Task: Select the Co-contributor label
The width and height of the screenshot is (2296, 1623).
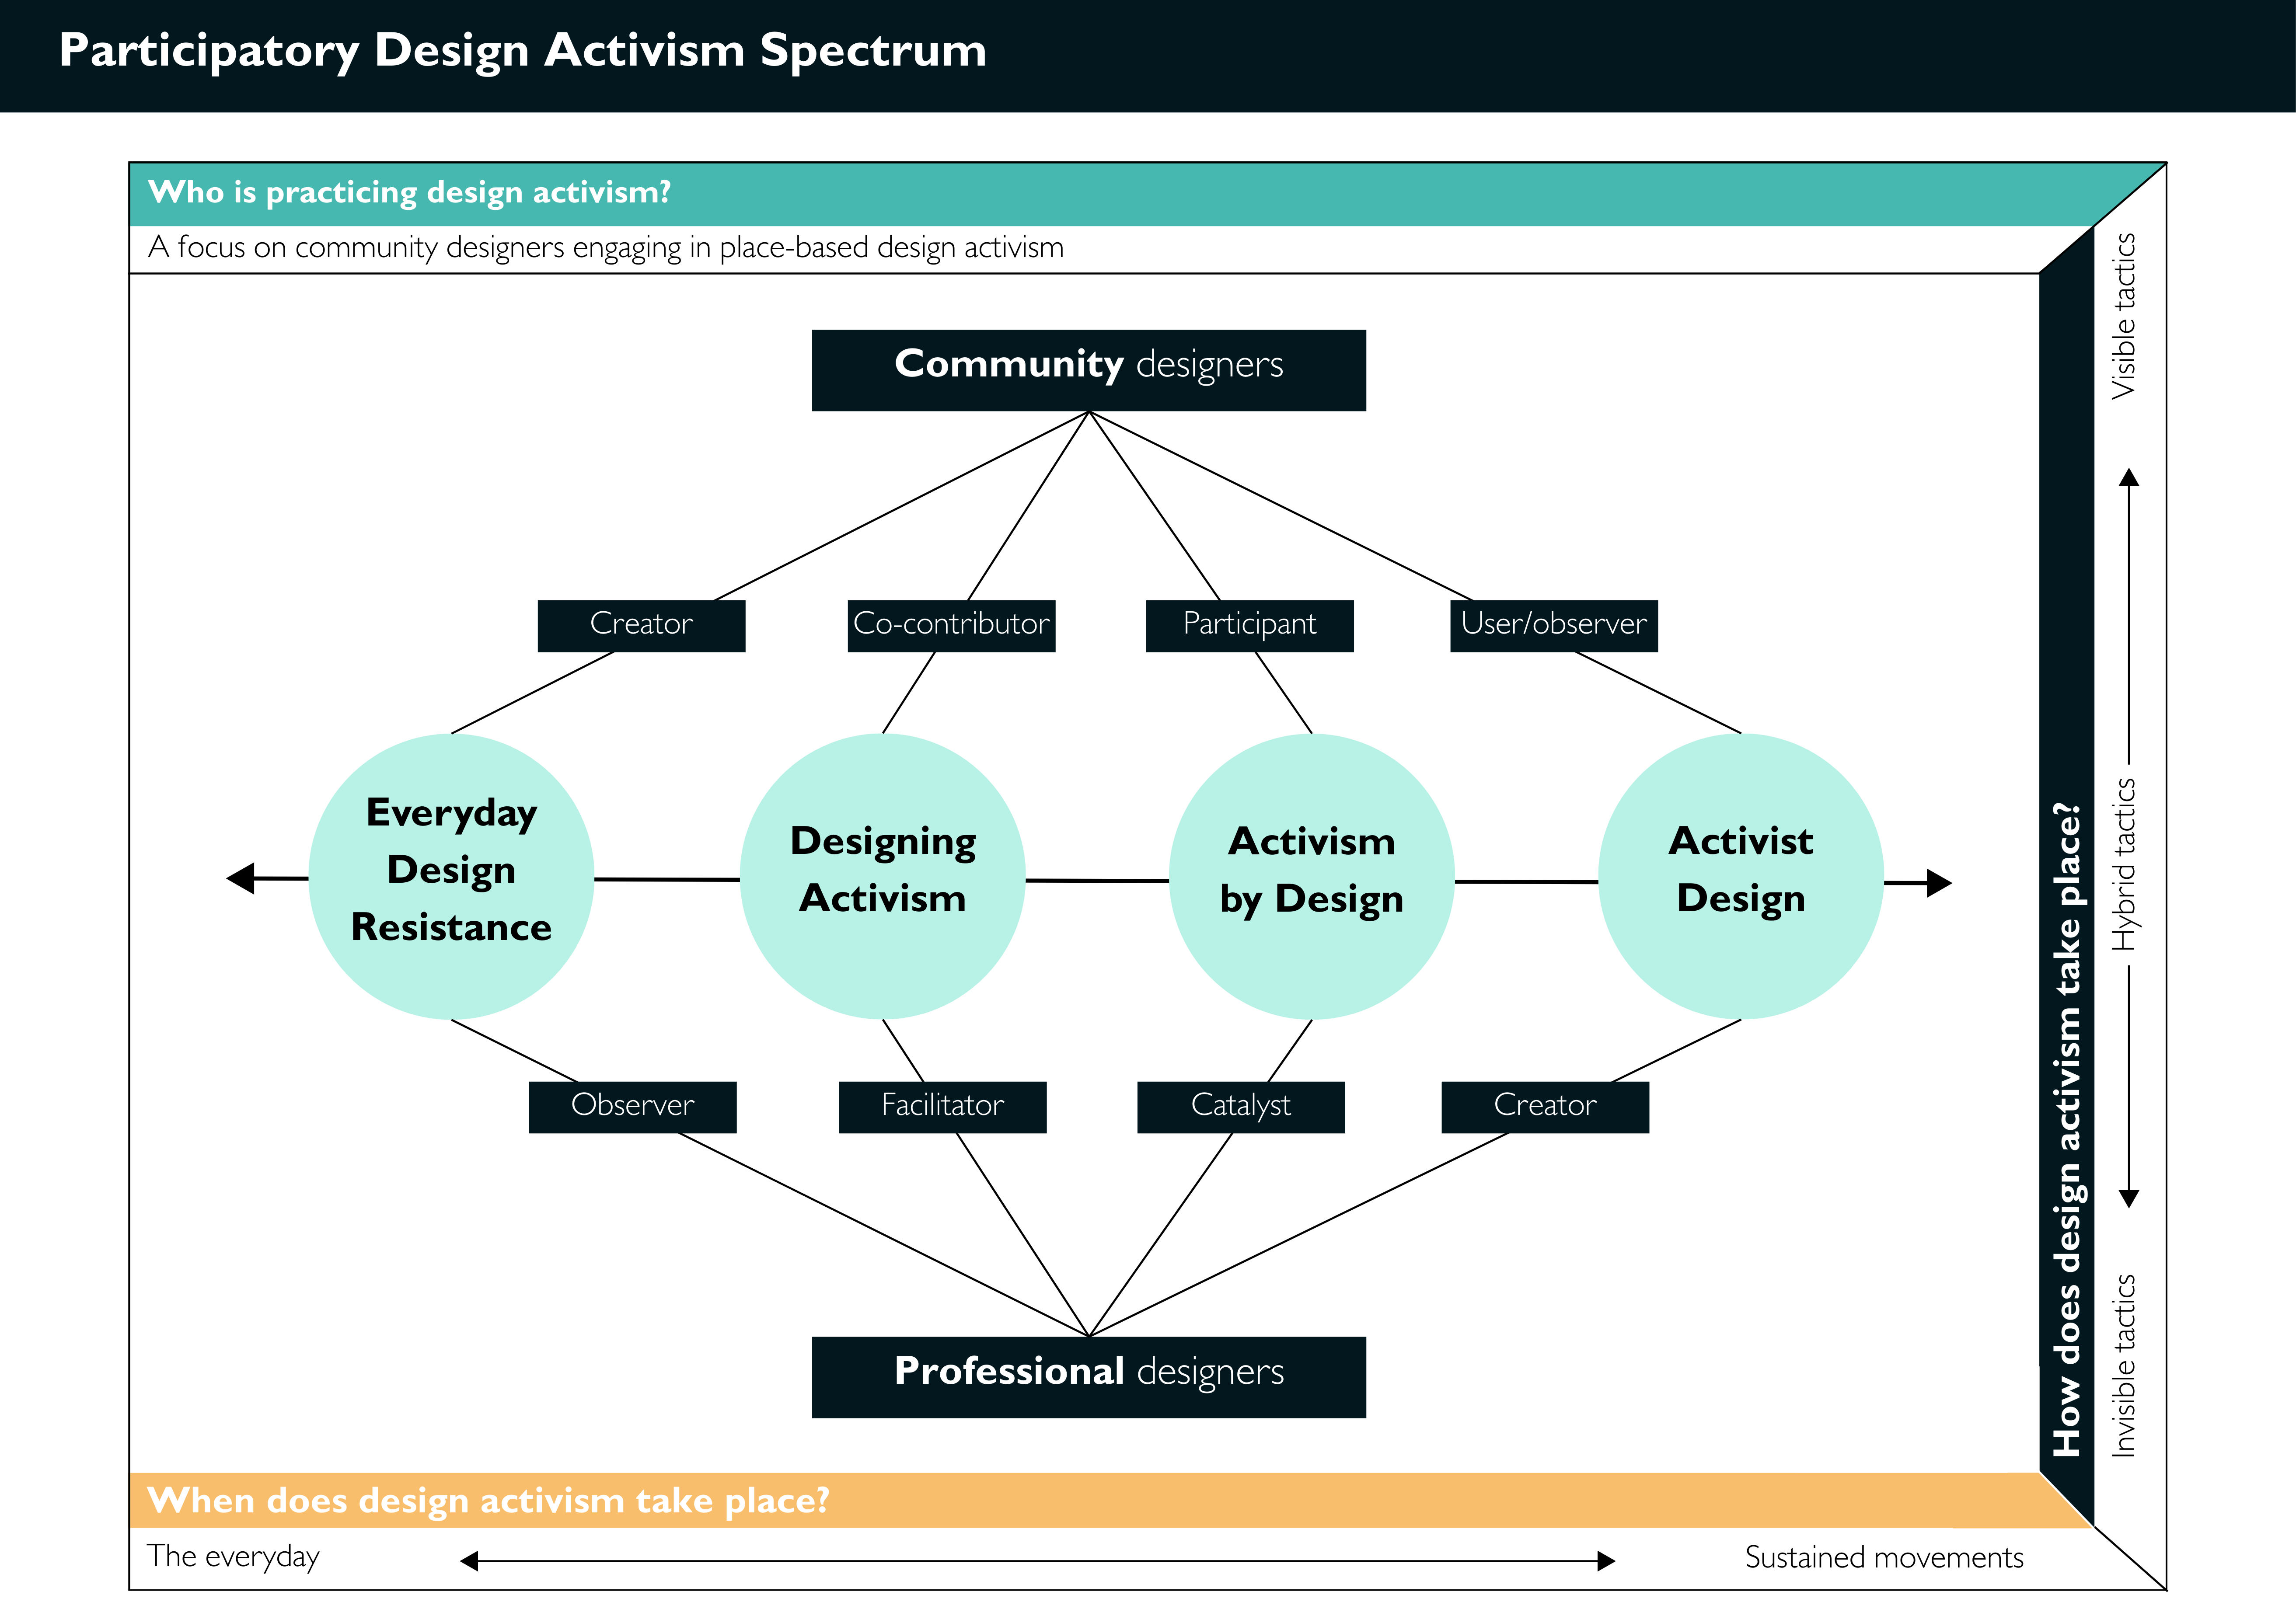Action: [x=951, y=625]
